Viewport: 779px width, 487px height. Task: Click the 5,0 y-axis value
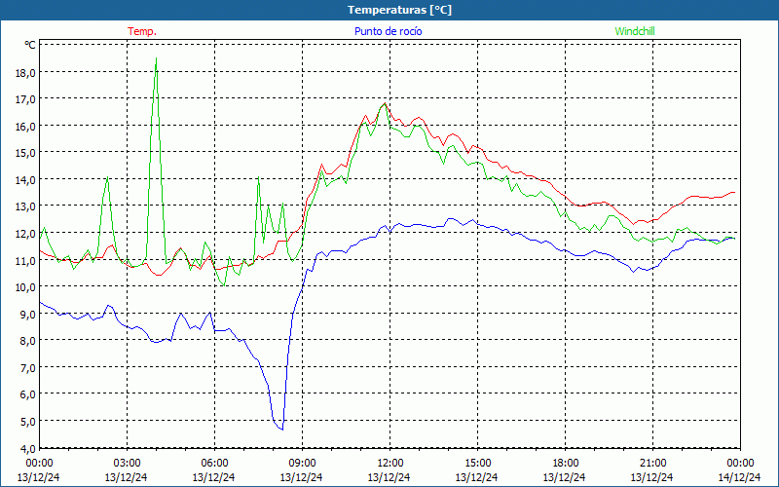click(27, 422)
